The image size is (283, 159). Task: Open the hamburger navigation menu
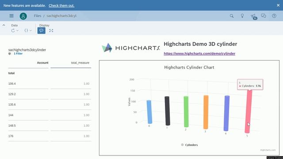click(11, 16)
